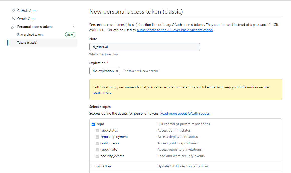Toggle the security_events checkbox
The height and width of the screenshot is (173, 291).
click(x=97, y=156)
